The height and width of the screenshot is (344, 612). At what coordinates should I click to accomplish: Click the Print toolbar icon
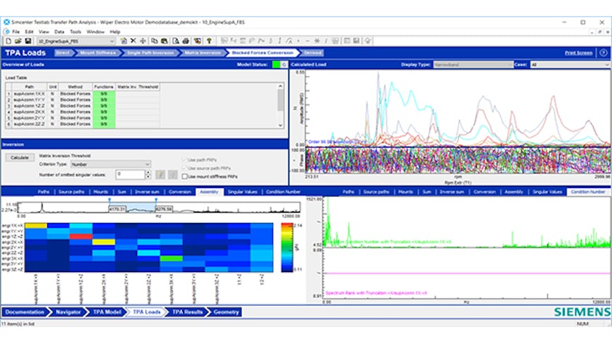tap(185, 41)
